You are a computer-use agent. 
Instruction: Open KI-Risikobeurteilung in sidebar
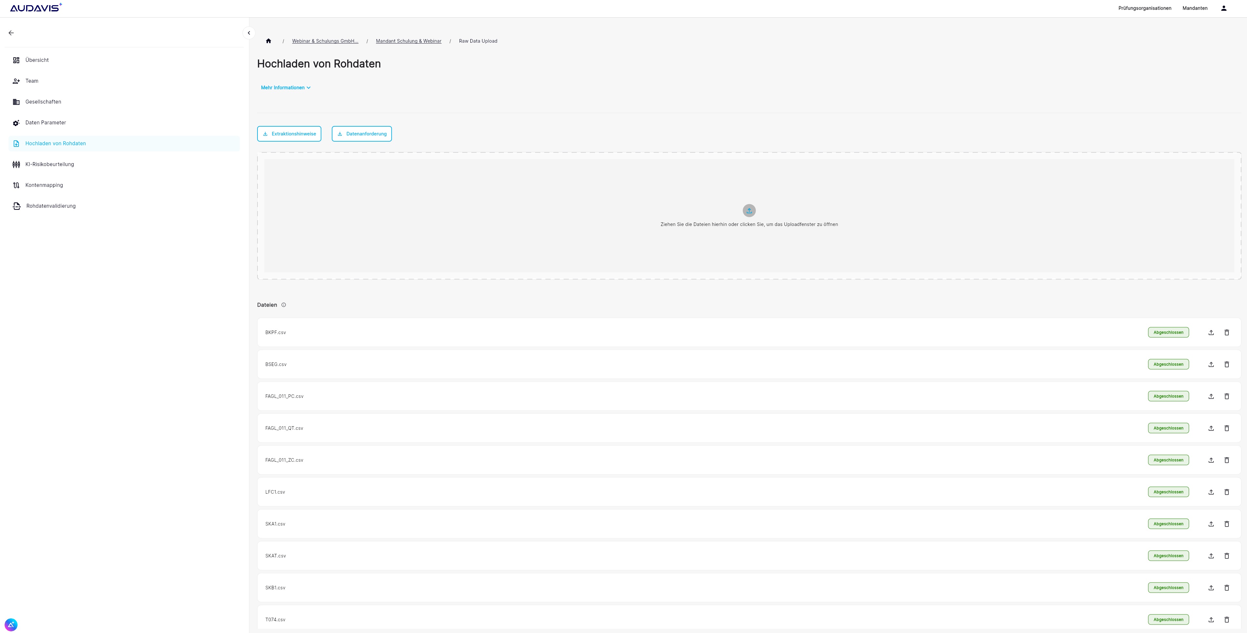pos(49,164)
